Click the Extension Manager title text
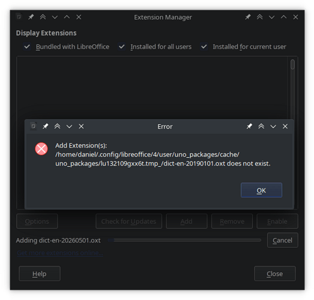The height and width of the screenshot is (300, 314). pyautogui.click(x=163, y=17)
